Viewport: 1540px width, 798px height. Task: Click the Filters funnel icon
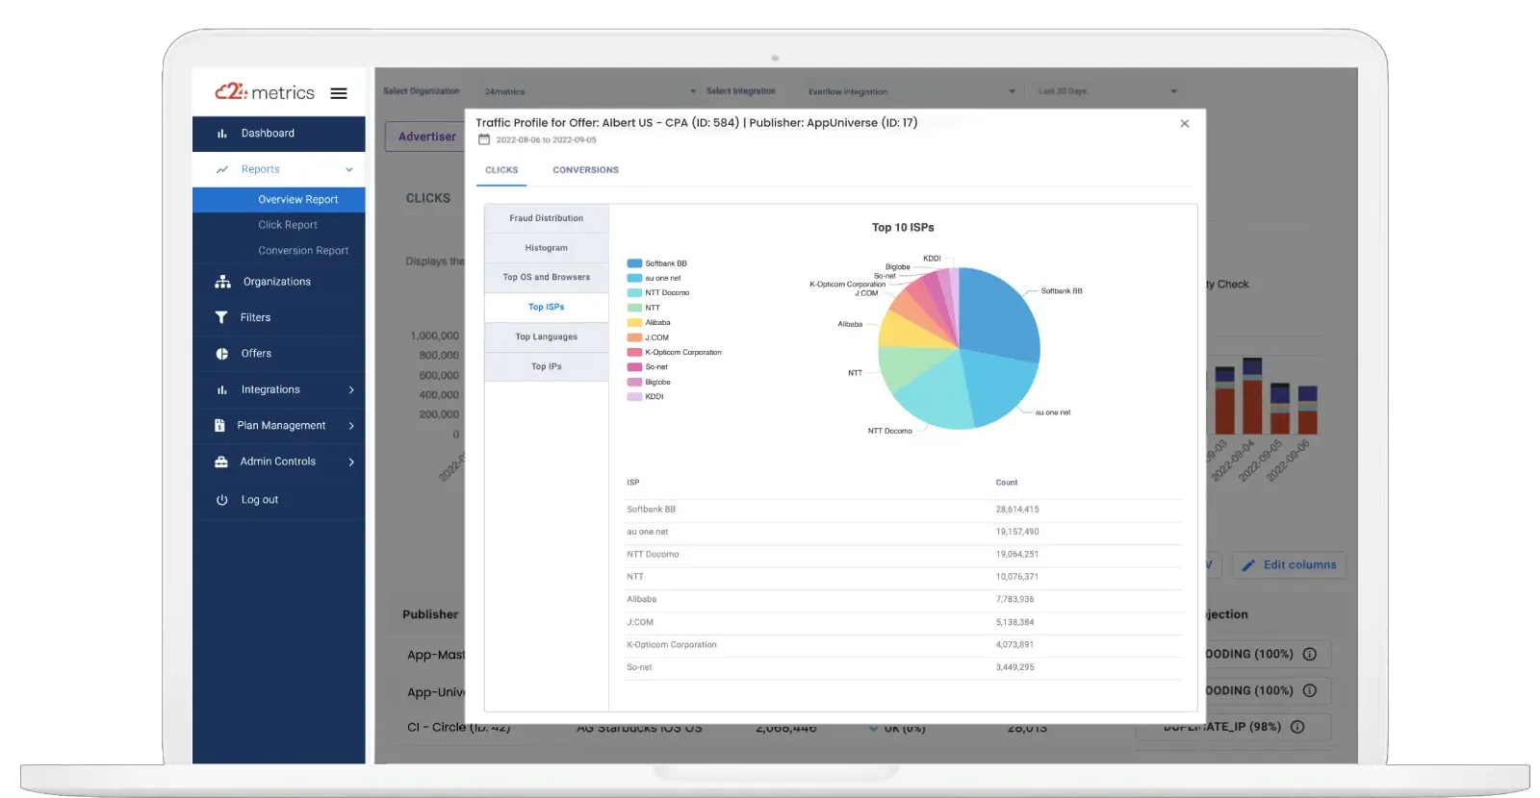pyautogui.click(x=221, y=317)
